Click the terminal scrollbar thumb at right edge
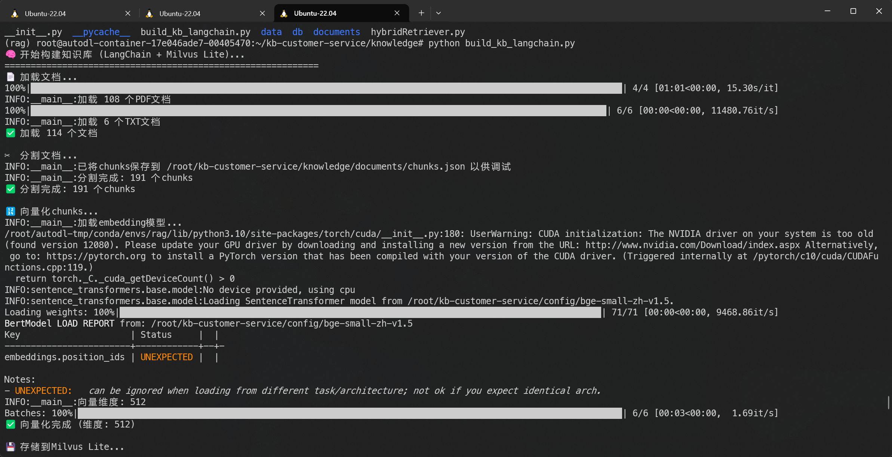Image resolution: width=892 pixels, height=457 pixels. click(888, 403)
